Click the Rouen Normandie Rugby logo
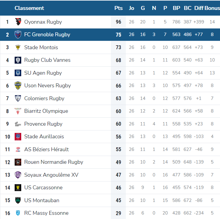The height and width of the screenshot is (219, 220). click(x=18, y=162)
